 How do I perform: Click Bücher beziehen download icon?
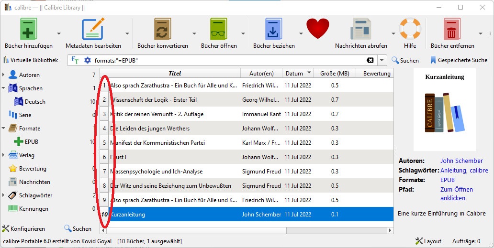pos(273,29)
